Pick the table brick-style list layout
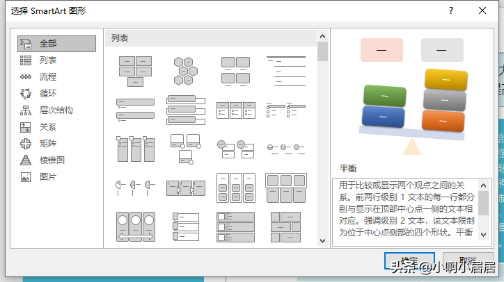 tap(285, 226)
